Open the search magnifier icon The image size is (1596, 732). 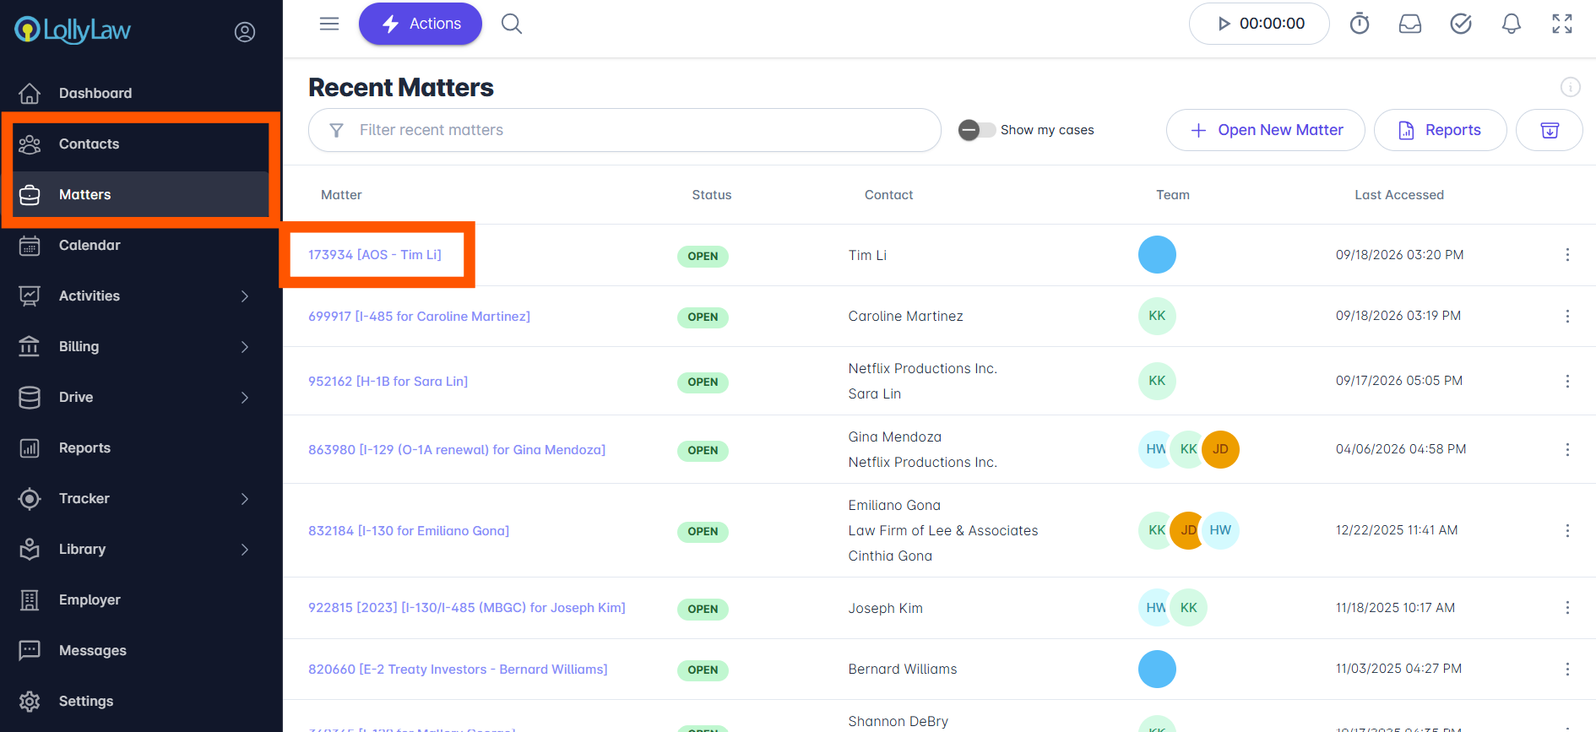click(x=512, y=24)
